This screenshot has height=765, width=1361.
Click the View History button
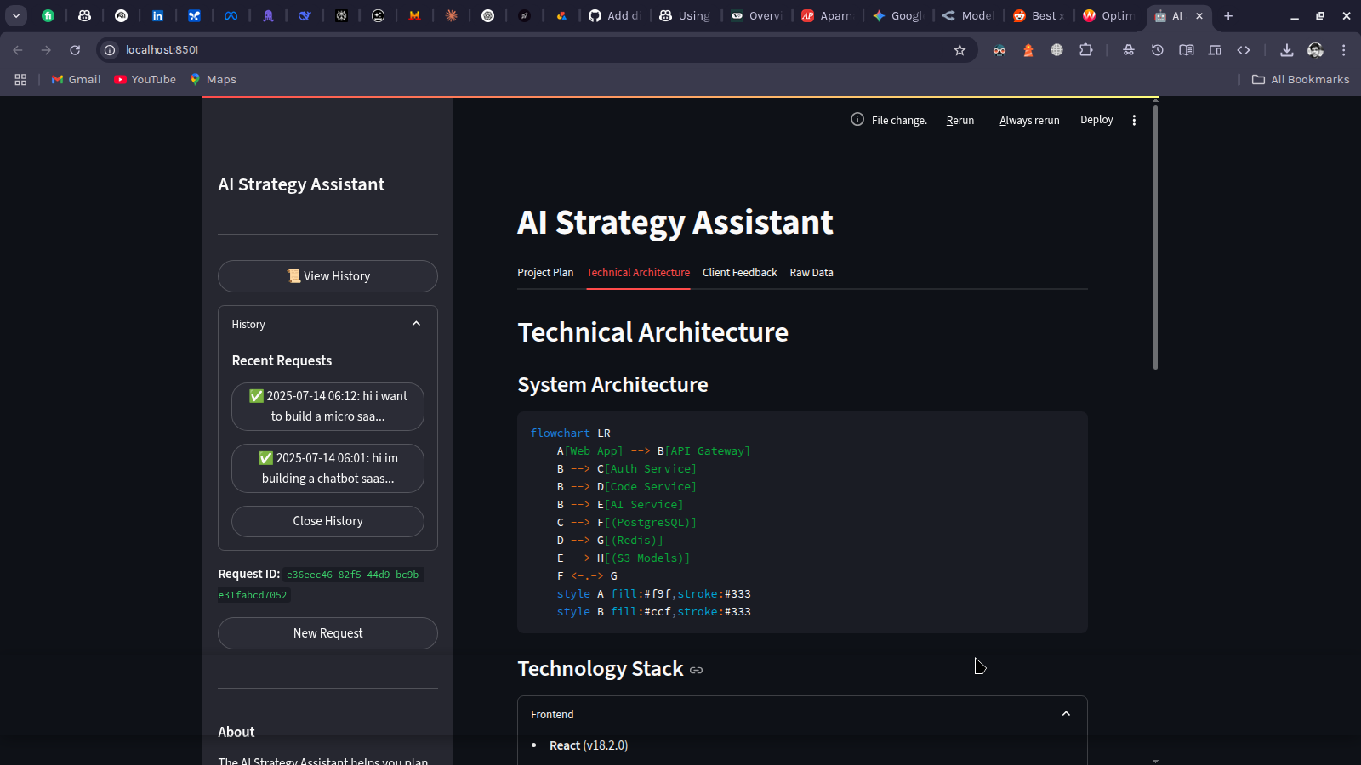[x=327, y=276]
